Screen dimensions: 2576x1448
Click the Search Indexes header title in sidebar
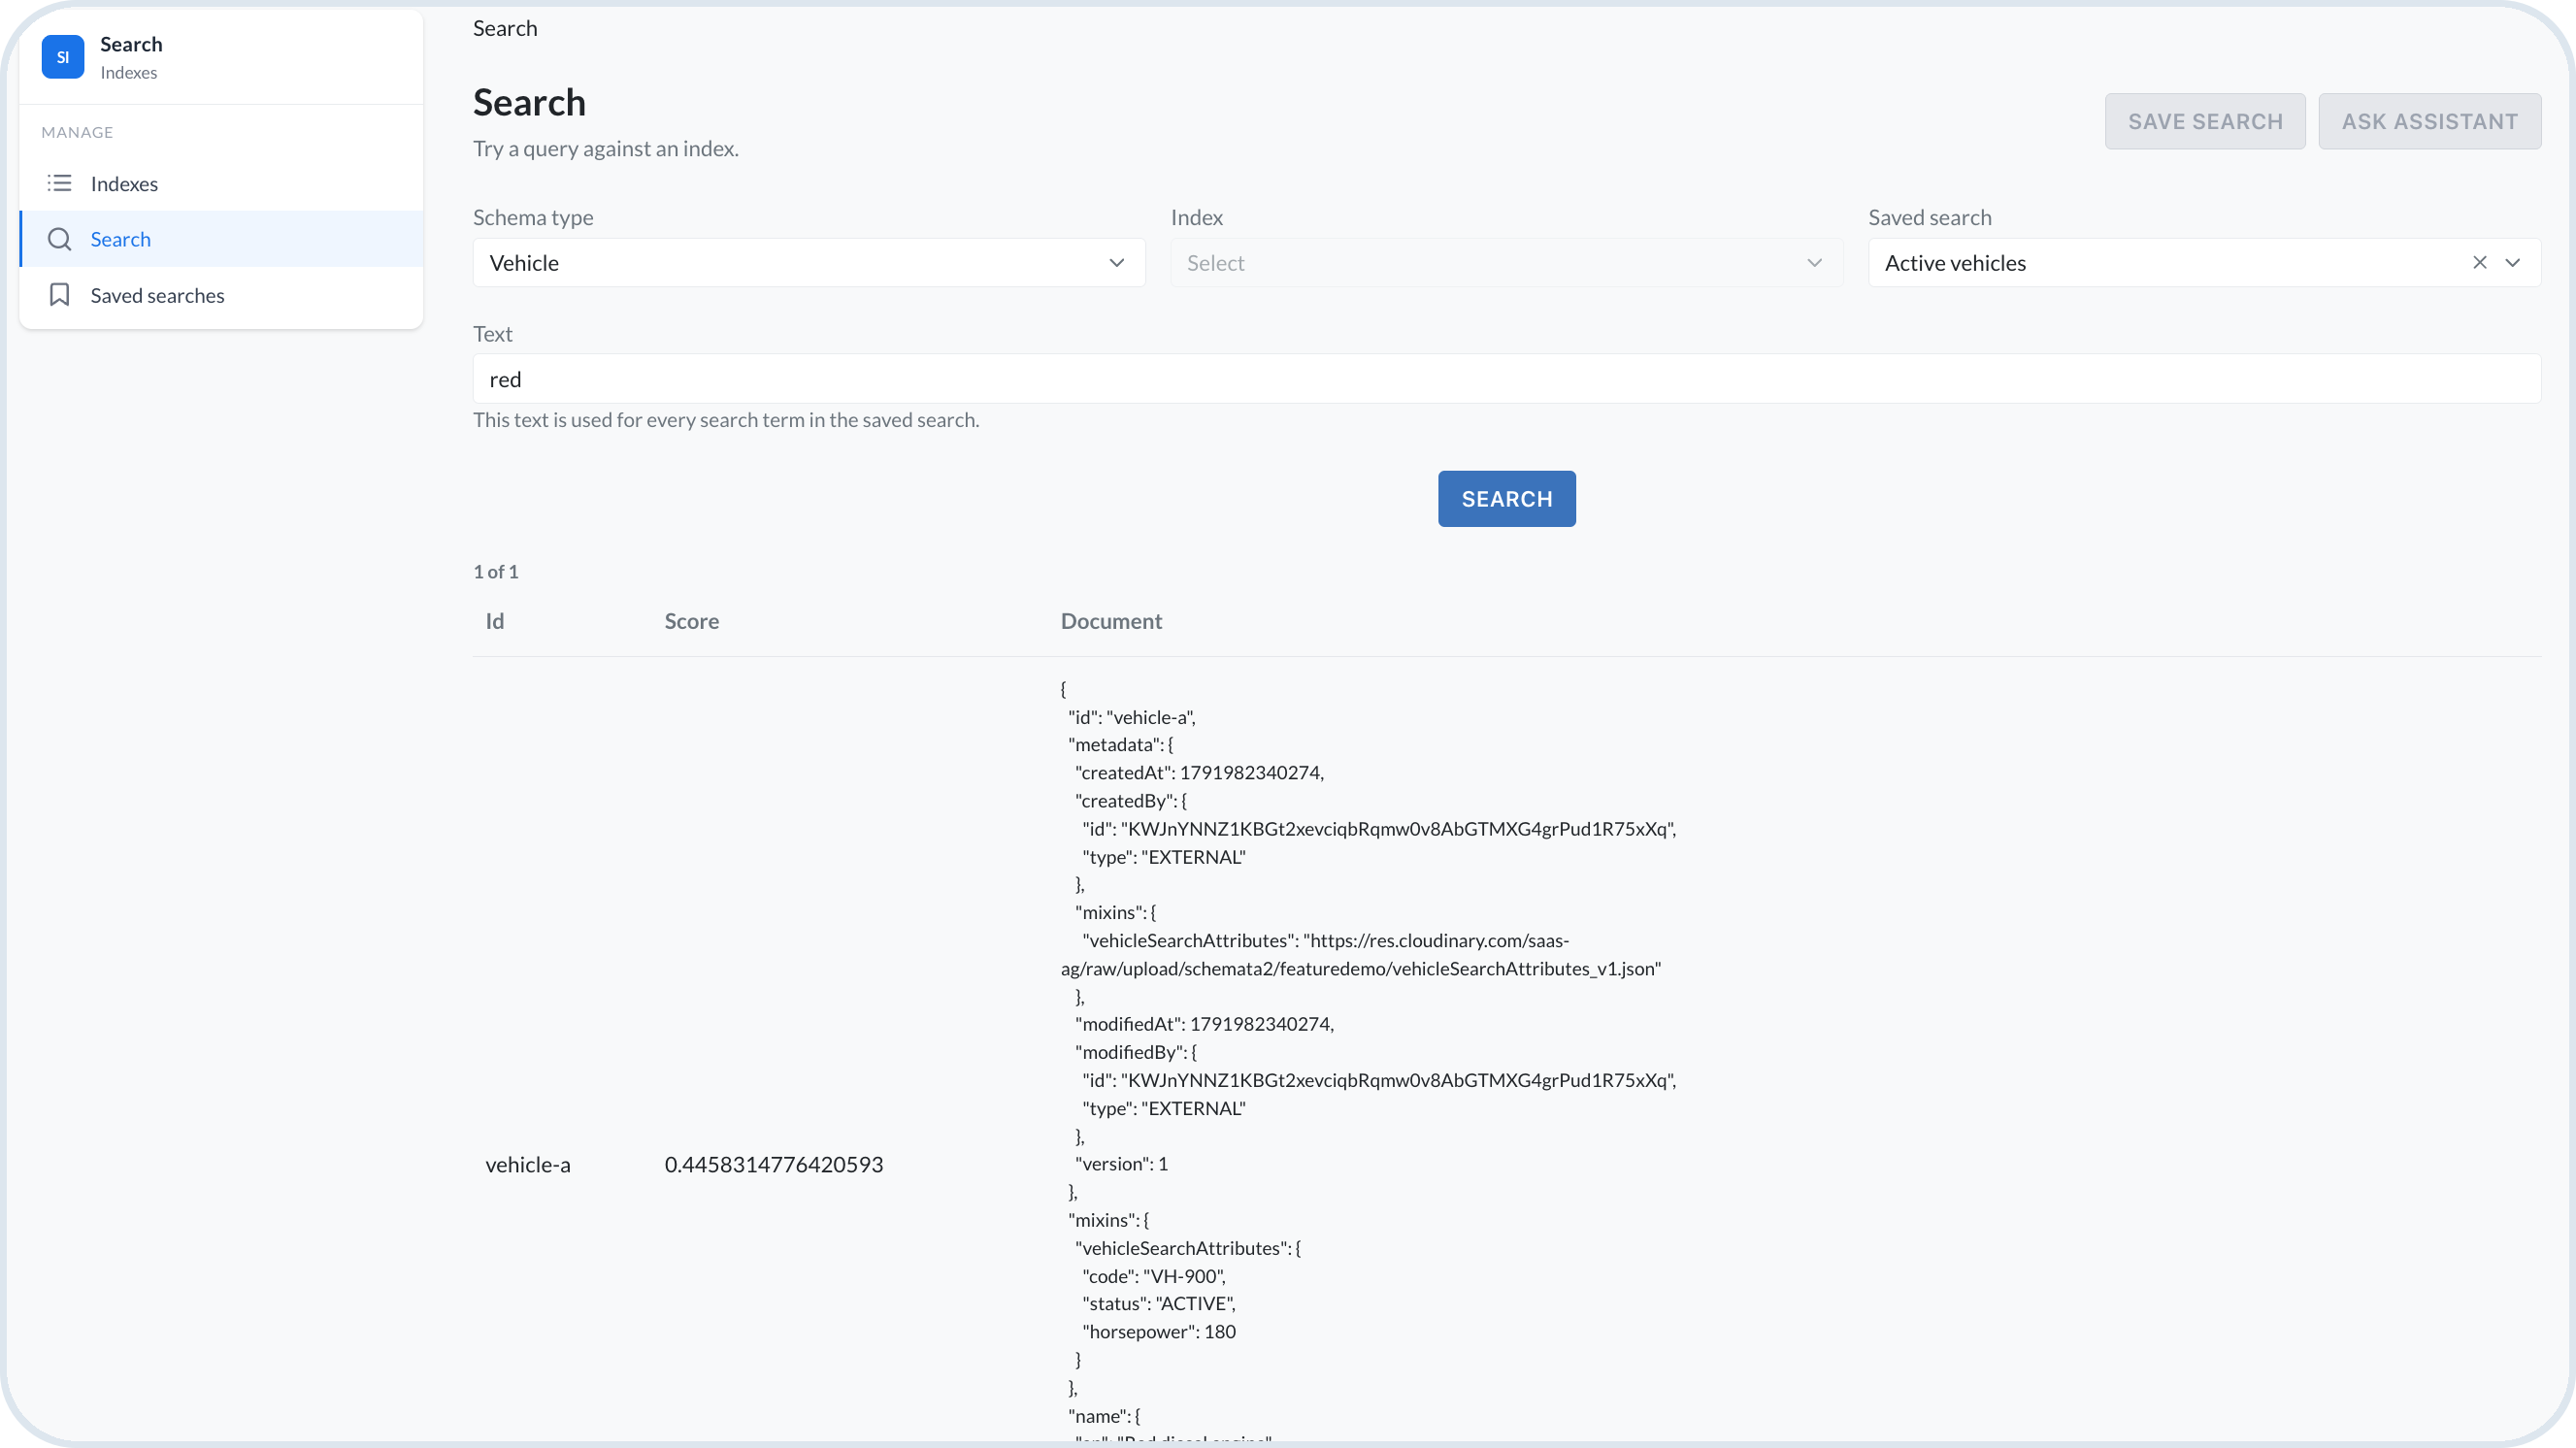click(x=131, y=57)
